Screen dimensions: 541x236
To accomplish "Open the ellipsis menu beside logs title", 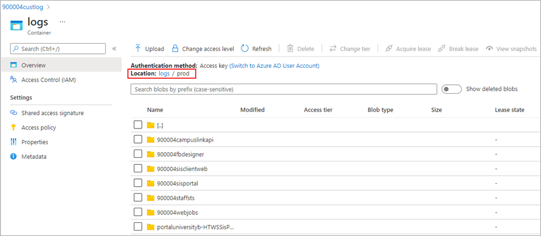I will tap(62, 22).
